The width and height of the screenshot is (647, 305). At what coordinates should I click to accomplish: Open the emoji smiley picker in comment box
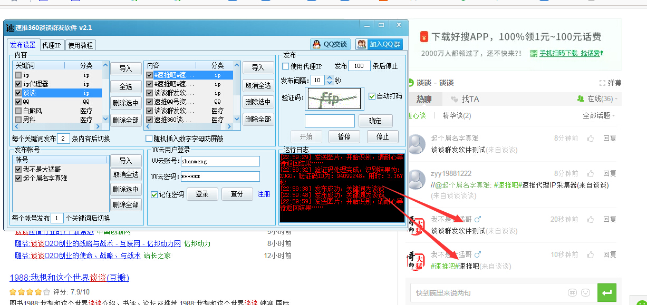[585, 292]
